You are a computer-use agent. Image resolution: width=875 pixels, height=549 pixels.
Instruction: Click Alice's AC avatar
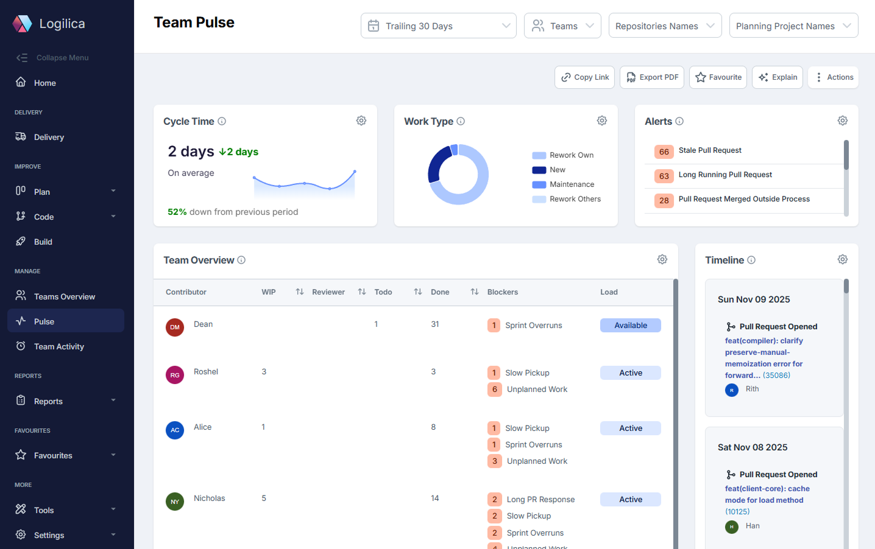coord(175,430)
